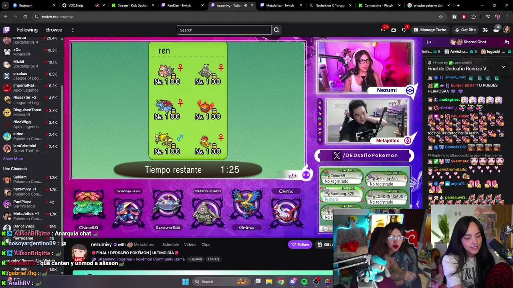Go back in browser
Viewport: 513px width, 288px height.
[6, 17]
